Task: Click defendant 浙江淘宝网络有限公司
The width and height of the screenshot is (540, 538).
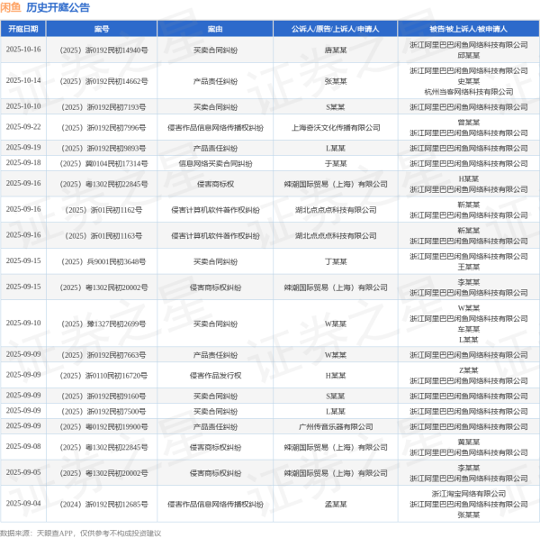Action: point(468,494)
